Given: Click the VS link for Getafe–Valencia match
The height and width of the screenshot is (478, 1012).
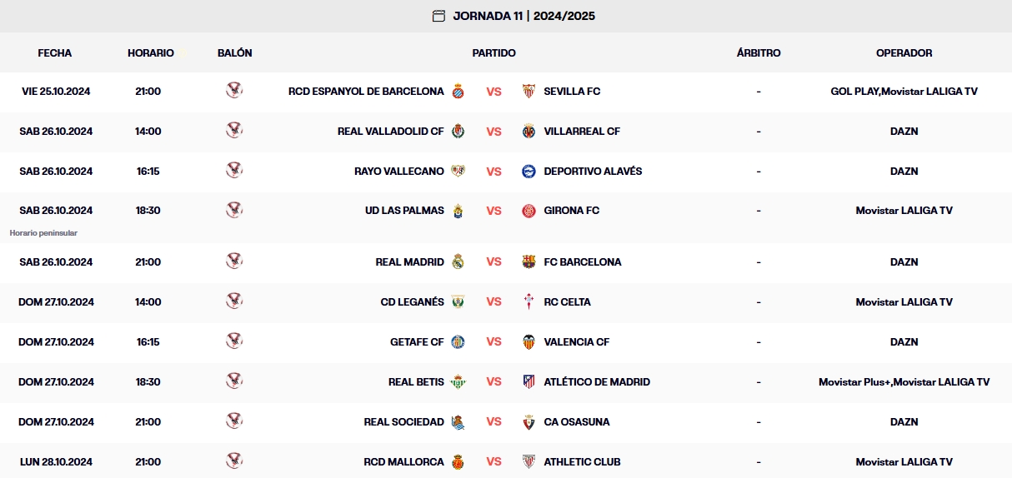Looking at the screenshot, I should [x=494, y=342].
